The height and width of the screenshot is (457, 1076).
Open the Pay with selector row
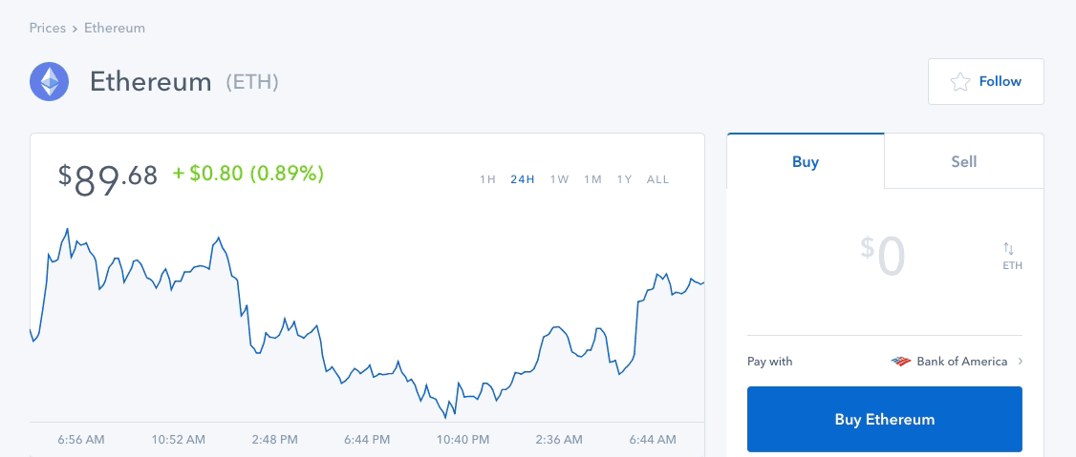885,361
